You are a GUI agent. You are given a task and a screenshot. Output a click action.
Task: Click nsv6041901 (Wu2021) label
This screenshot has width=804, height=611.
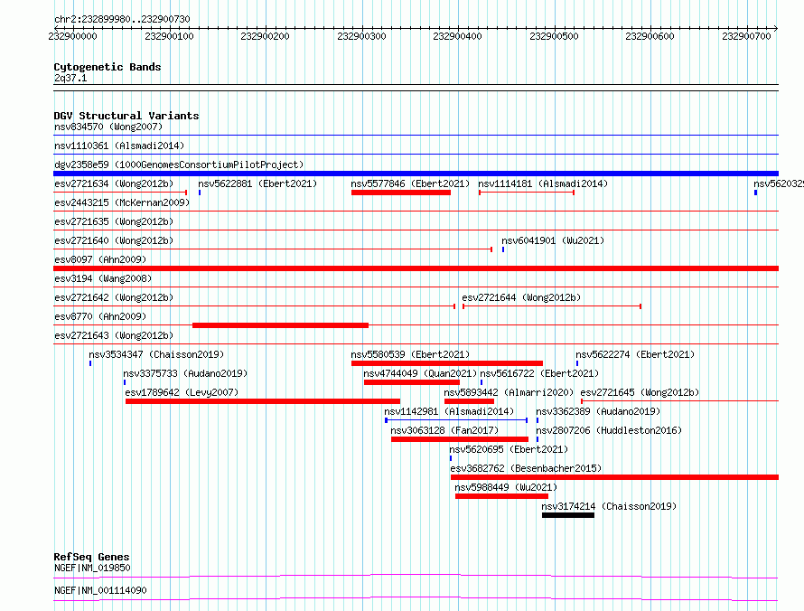click(x=553, y=240)
